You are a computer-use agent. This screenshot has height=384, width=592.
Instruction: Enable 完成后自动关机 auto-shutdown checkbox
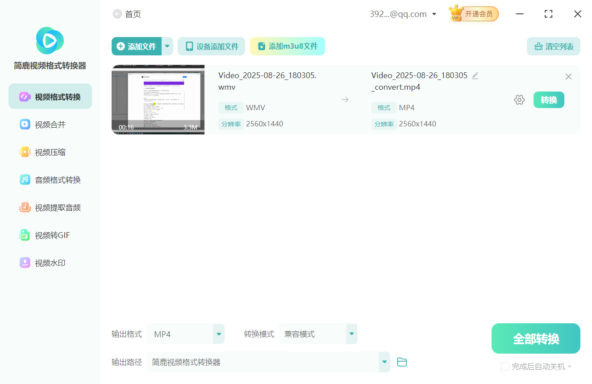pyautogui.click(x=504, y=366)
